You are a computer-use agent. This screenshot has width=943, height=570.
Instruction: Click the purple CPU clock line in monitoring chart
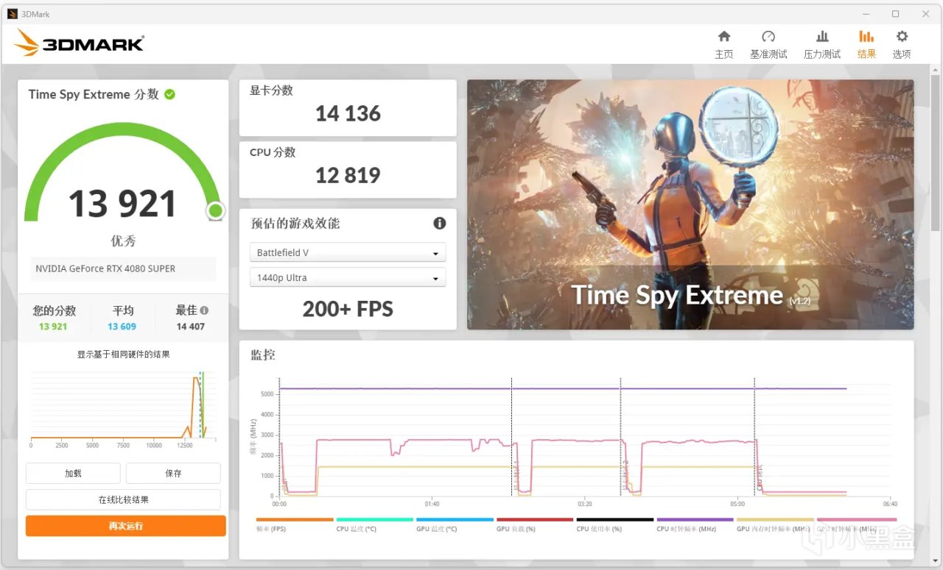564,388
